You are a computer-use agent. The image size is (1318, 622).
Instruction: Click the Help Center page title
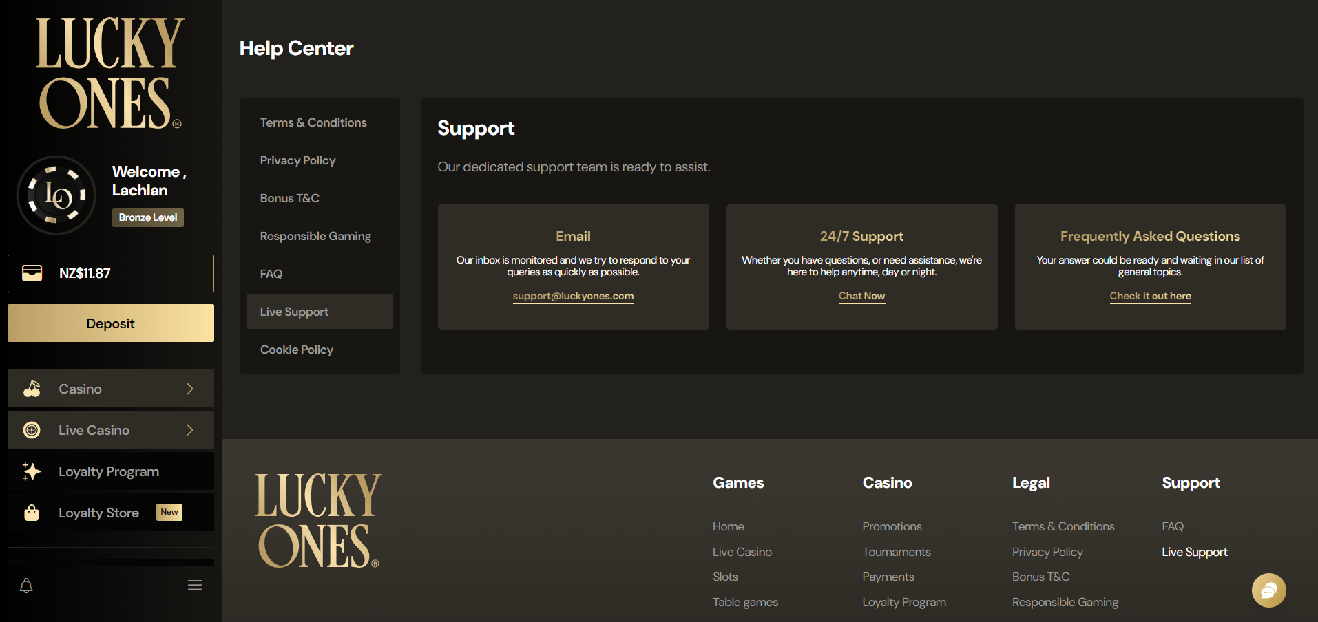coord(297,48)
